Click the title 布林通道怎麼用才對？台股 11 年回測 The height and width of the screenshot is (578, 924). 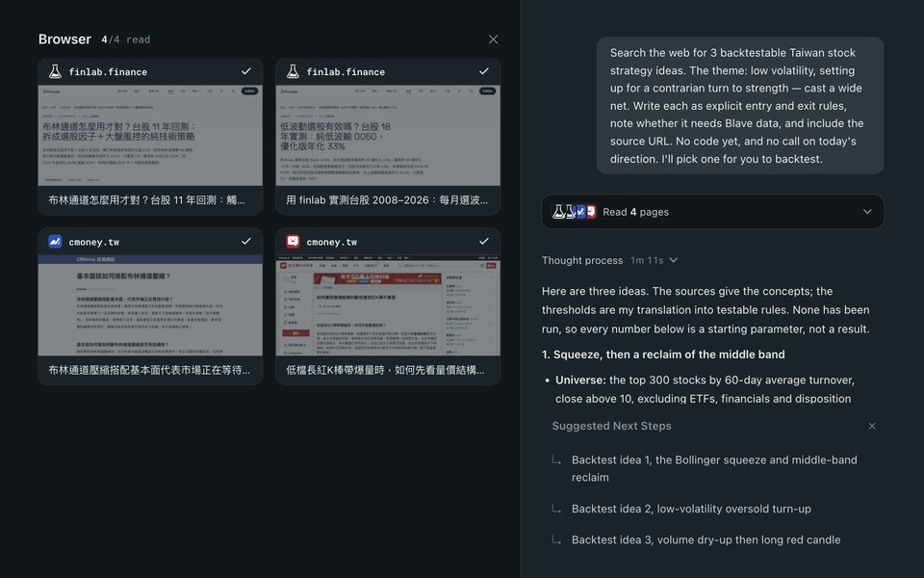coord(146,200)
